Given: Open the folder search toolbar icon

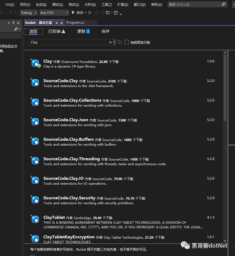Looking at the screenshot, I should pyautogui.click(x=108, y=13).
